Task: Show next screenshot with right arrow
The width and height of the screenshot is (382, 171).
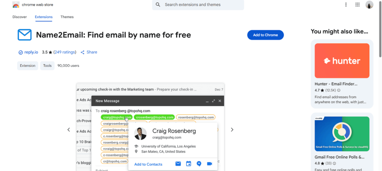Action: coord(232,130)
